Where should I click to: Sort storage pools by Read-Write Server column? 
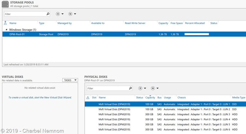[135, 23]
